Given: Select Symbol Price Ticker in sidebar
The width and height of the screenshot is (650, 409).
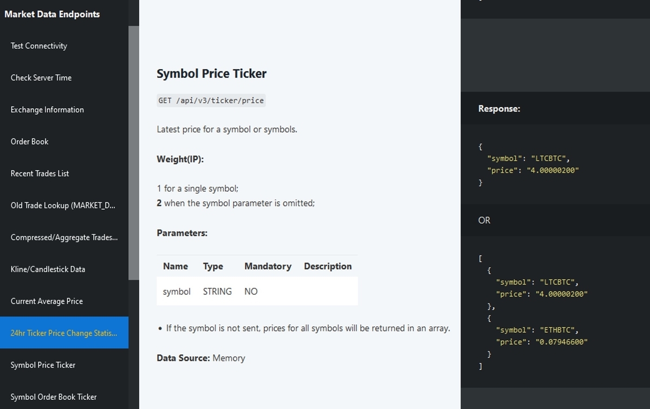Looking at the screenshot, I should pos(43,365).
